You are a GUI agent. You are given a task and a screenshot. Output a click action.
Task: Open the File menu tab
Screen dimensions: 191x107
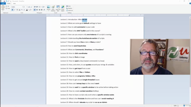click(3, 4)
